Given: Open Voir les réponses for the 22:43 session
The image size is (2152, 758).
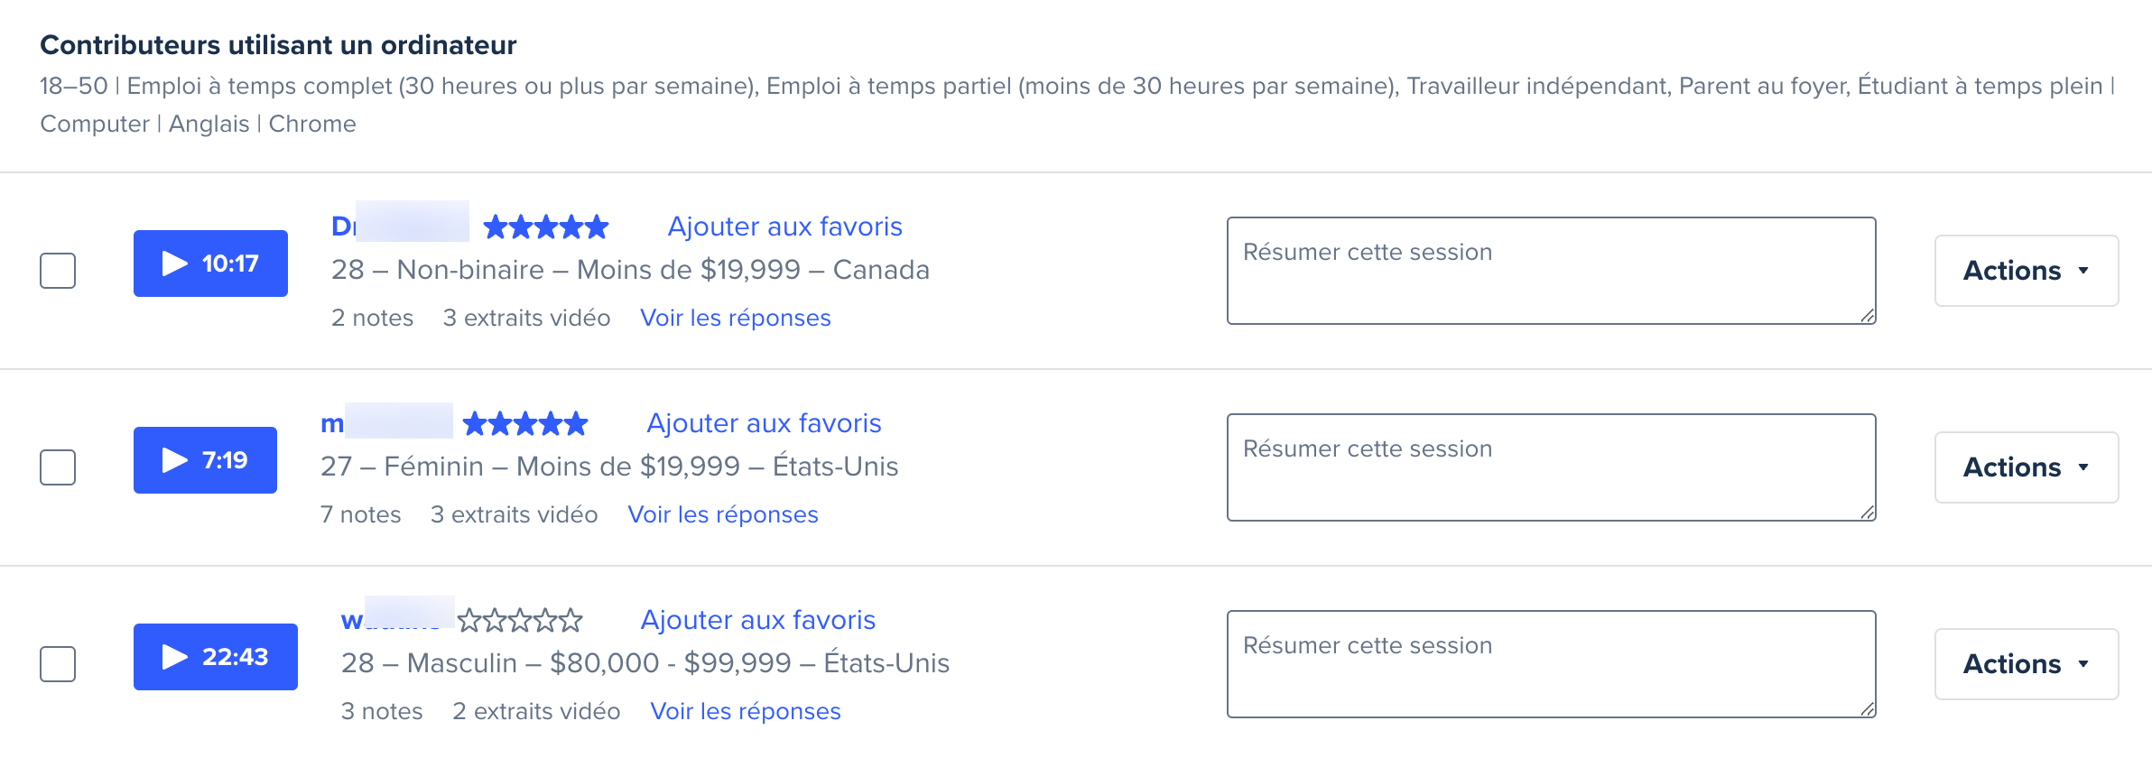Looking at the screenshot, I should click(746, 711).
